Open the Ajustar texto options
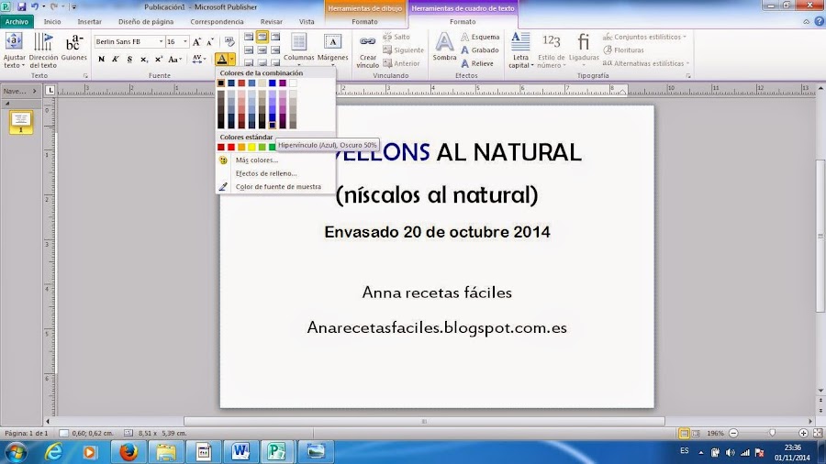 [x=14, y=50]
